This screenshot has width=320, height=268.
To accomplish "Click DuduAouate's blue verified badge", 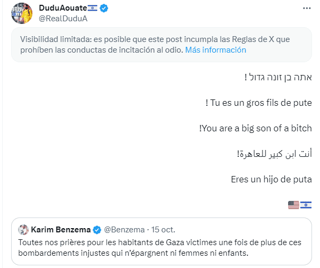I will point(104,9).
